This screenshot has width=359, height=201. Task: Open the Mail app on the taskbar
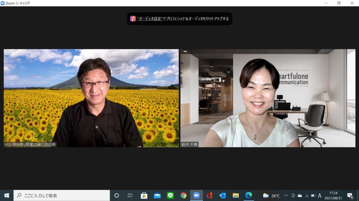click(157, 195)
